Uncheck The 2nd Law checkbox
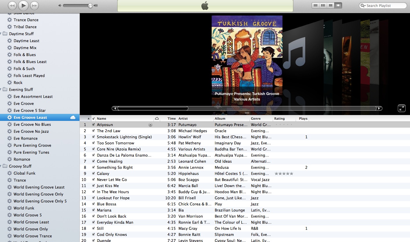 click(x=93, y=131)
